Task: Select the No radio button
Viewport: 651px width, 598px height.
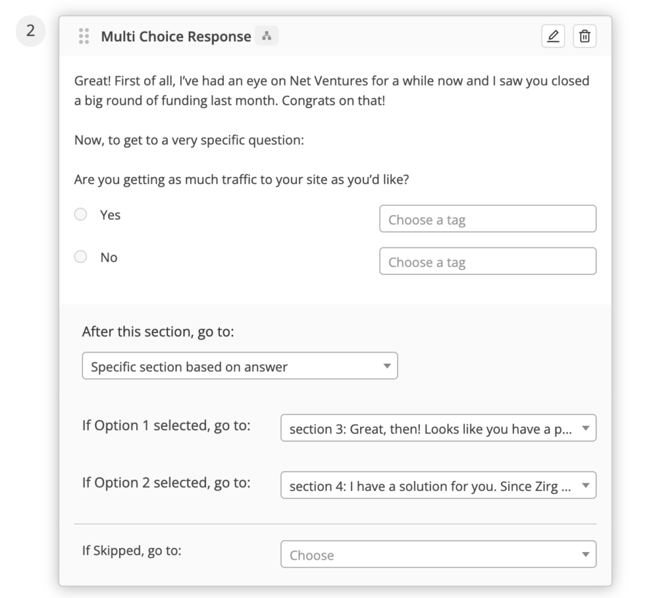Action: (80, 258)
